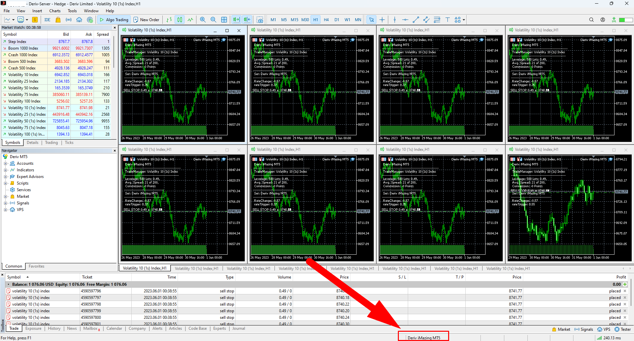The image size is (634, 341).
Task: Select the vertical line drawing tool
Action: click(x=395, y=20)
